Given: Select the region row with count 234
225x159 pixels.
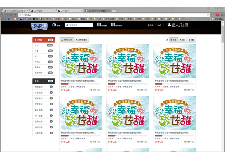Looking at the screenshot, I should point(44,73).
